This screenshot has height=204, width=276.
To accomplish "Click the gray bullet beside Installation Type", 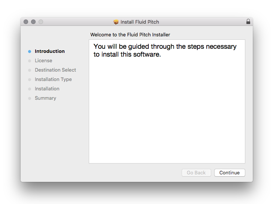I will (30, 79).
